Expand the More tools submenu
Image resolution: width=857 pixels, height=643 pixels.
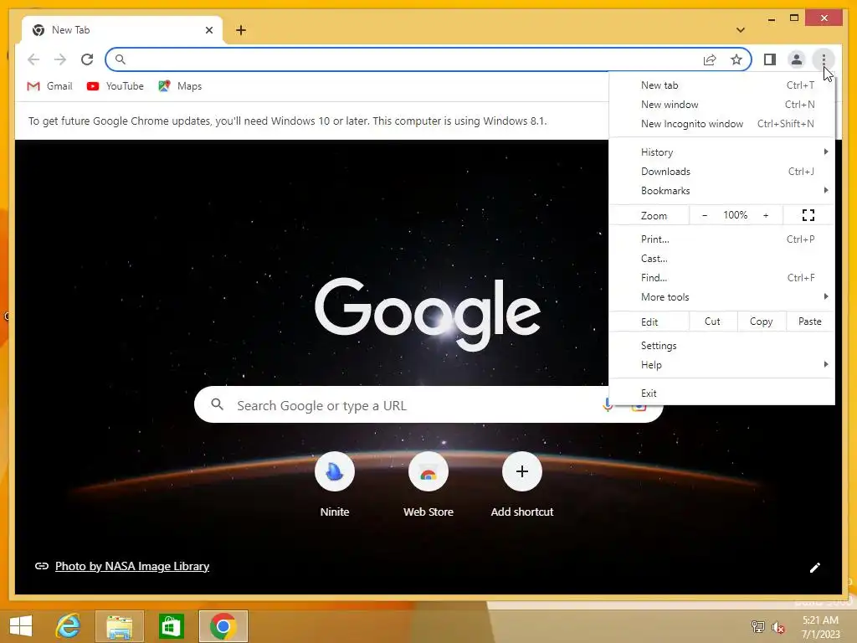[721, 297]
